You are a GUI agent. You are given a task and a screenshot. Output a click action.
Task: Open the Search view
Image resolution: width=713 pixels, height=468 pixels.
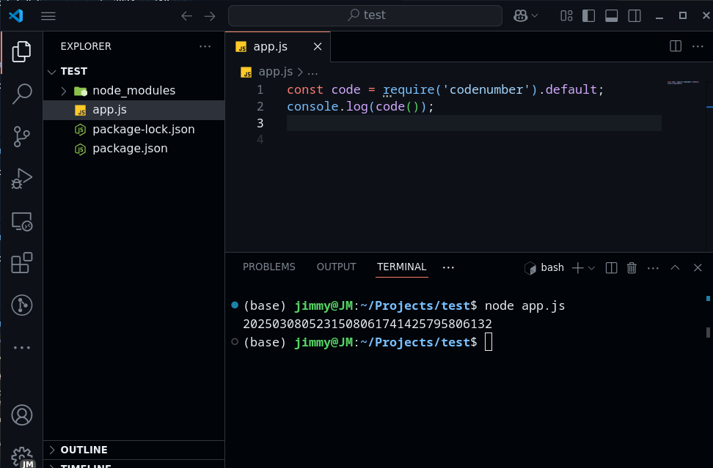tap(21, 94)
